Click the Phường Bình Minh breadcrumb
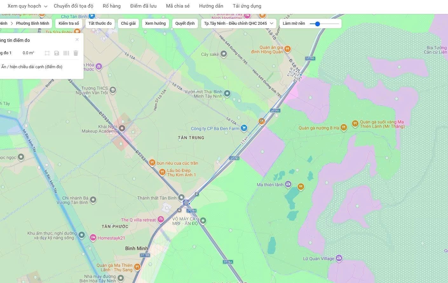The width and height of the screenshot is (448, 283). 33,23
